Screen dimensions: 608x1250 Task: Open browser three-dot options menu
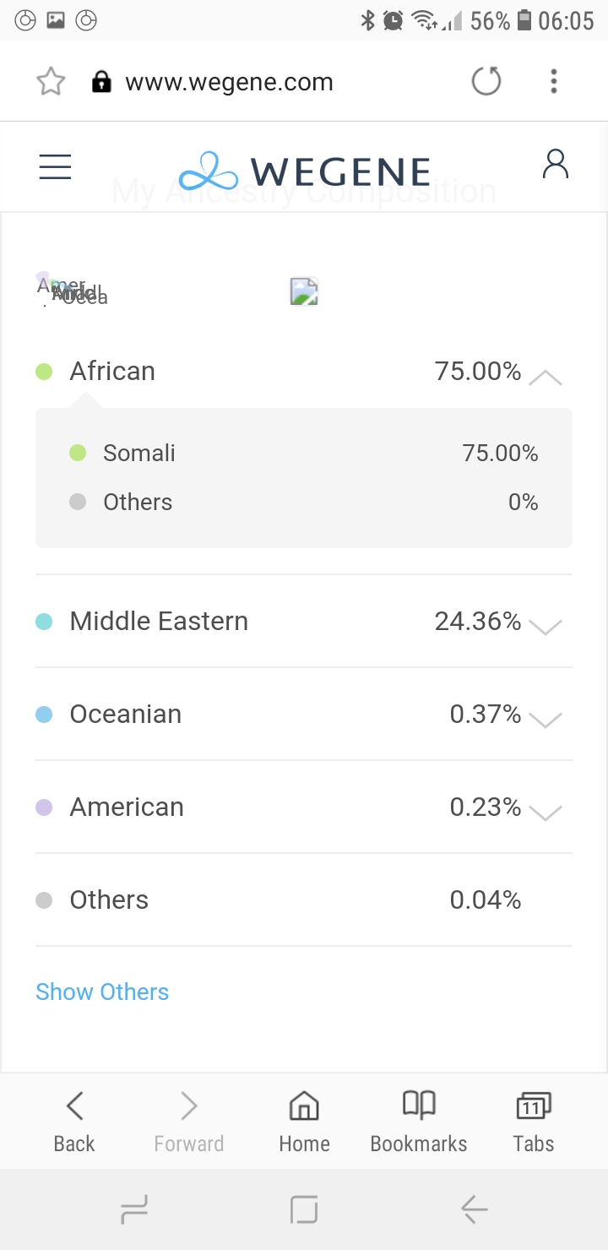[554, 82]
